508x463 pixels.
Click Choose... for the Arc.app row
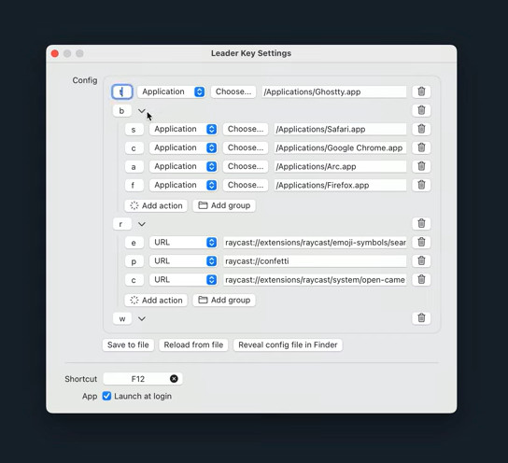tap(246, 166)
